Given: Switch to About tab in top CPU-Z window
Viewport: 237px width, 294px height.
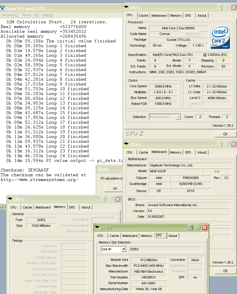Looking at the screenshot, I should pyautogui.click(x=202, y=16).
